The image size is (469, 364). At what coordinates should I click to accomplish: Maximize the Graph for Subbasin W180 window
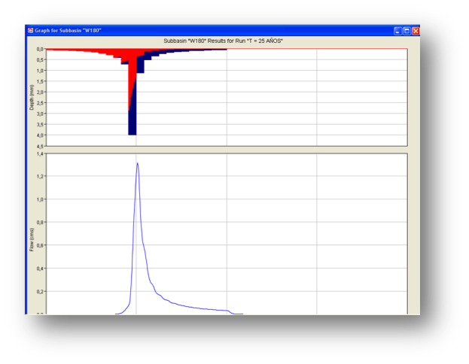point(407,31)
